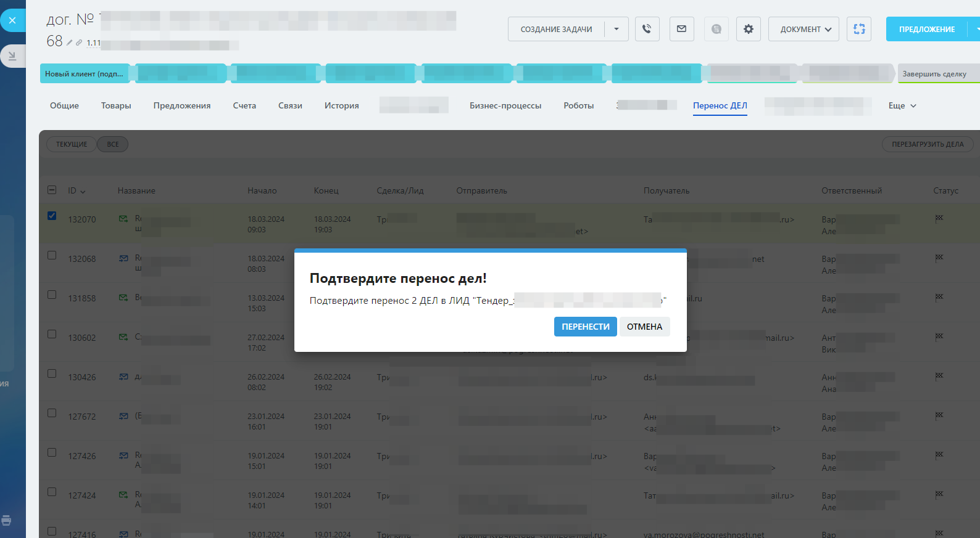980x538 pixels.
Task: Click the status flag icon in row 127424
Action: pos(939,494)
